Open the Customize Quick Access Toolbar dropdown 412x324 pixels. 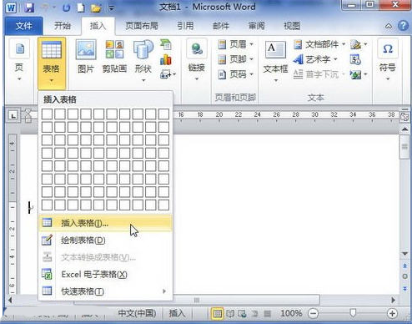(x=112, y=8)
